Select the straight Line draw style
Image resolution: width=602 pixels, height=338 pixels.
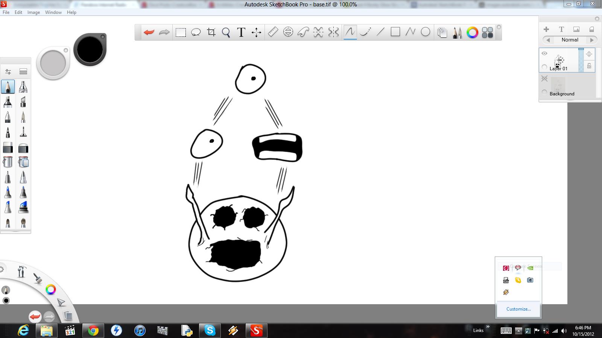380,32
